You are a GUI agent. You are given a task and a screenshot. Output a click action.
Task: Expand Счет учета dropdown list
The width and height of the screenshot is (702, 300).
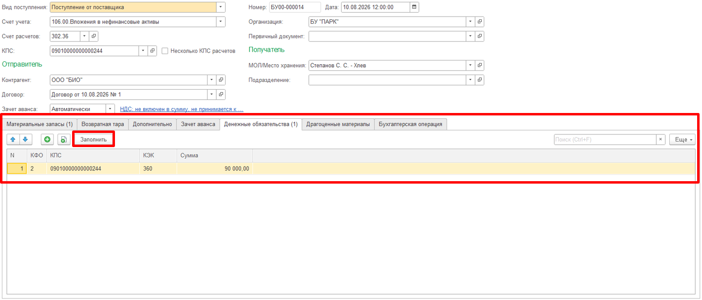click(221, 21)
